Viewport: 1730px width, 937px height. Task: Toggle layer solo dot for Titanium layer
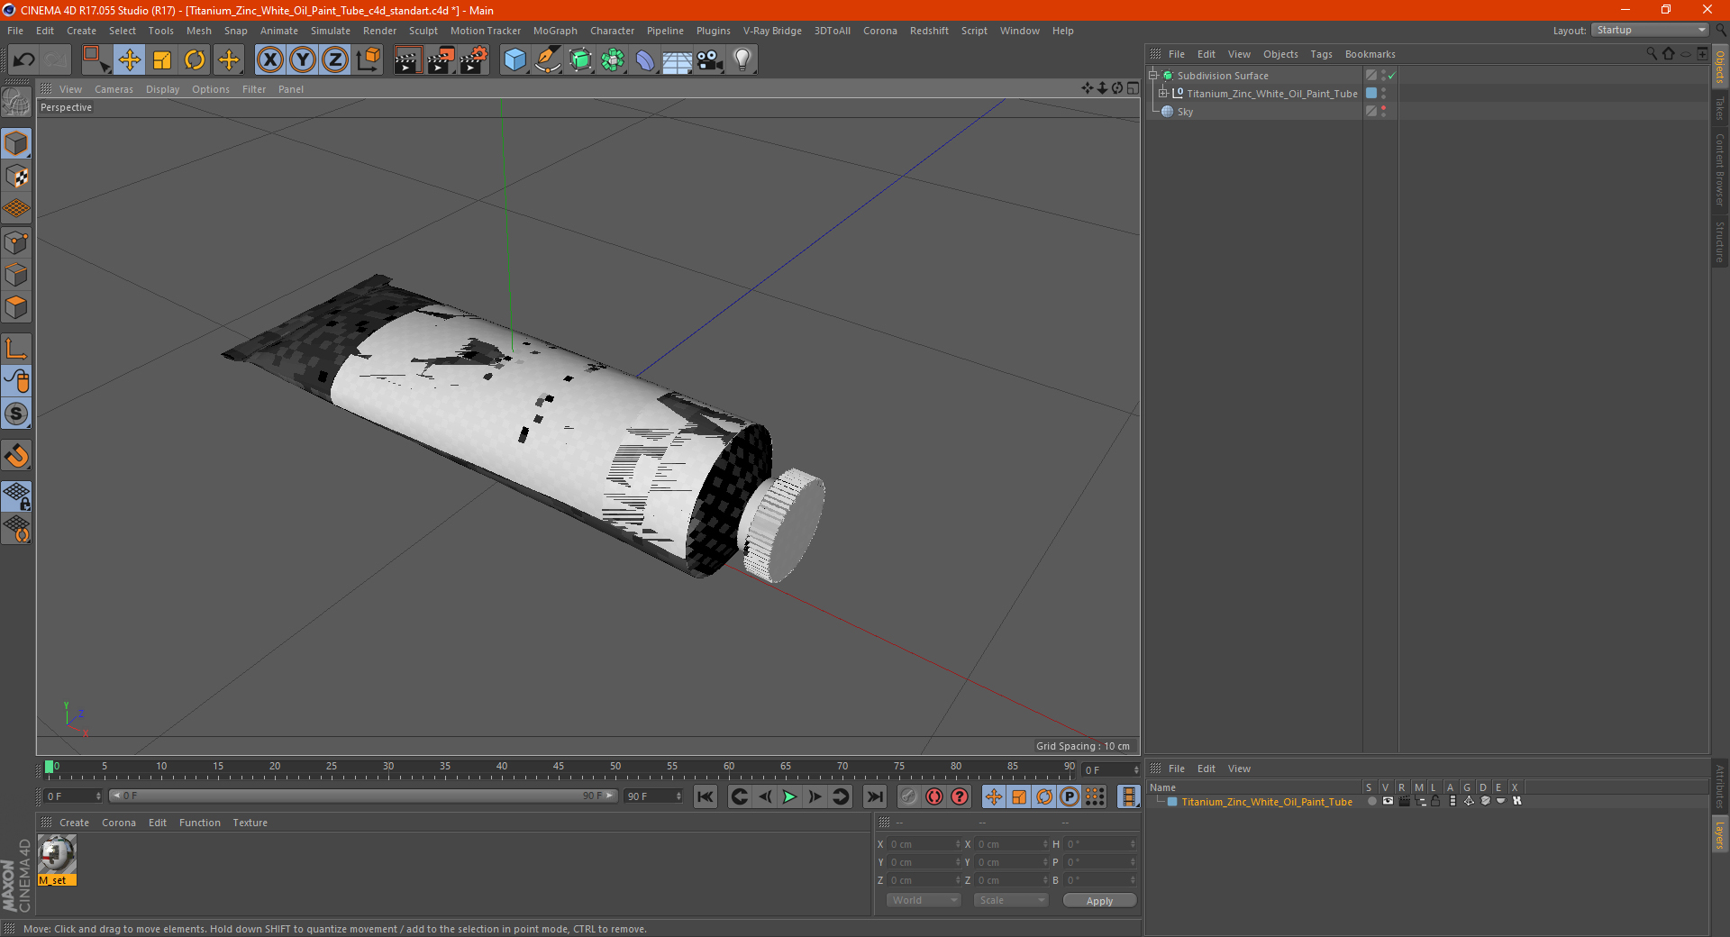1371,801
